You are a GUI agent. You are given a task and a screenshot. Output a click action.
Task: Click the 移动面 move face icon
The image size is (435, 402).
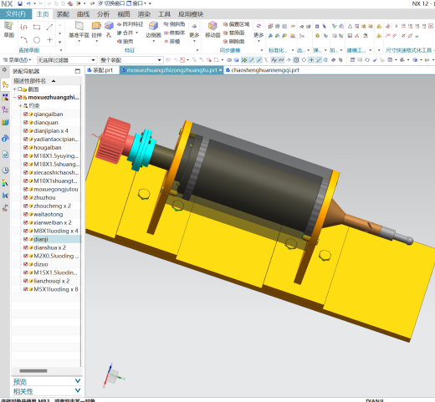pyautogui.click(x=212, y=26)
